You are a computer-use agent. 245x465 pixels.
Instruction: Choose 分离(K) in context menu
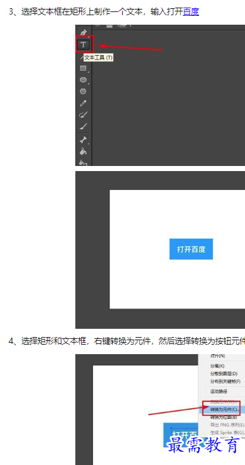coord(217,366)
